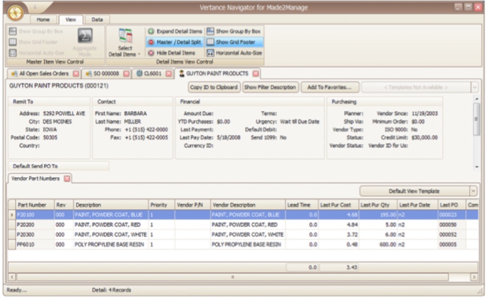Screen dimensions: 488x299
Task: Toggle detail Horizontal Auto-Size option
Action: coord(234,53)
